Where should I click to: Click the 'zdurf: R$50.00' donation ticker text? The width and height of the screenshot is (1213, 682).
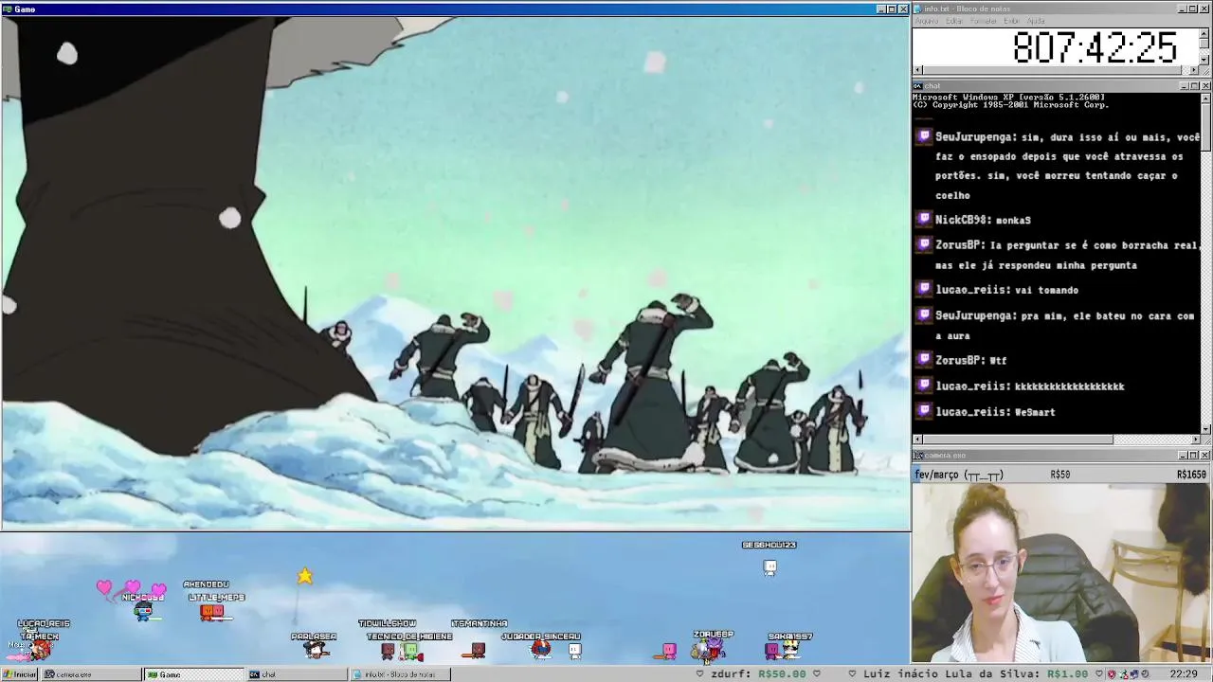[758, 674]
